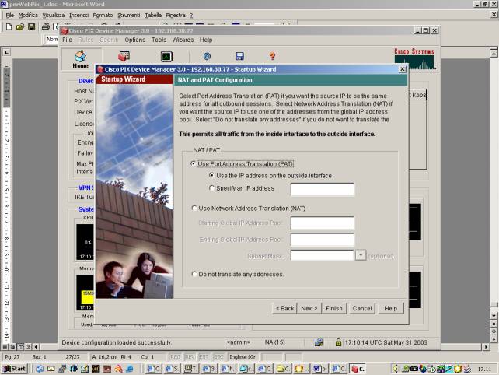Click the Ending Global IP Address Pool field
This screenshot has height=375, width=499.
point(323,240)
